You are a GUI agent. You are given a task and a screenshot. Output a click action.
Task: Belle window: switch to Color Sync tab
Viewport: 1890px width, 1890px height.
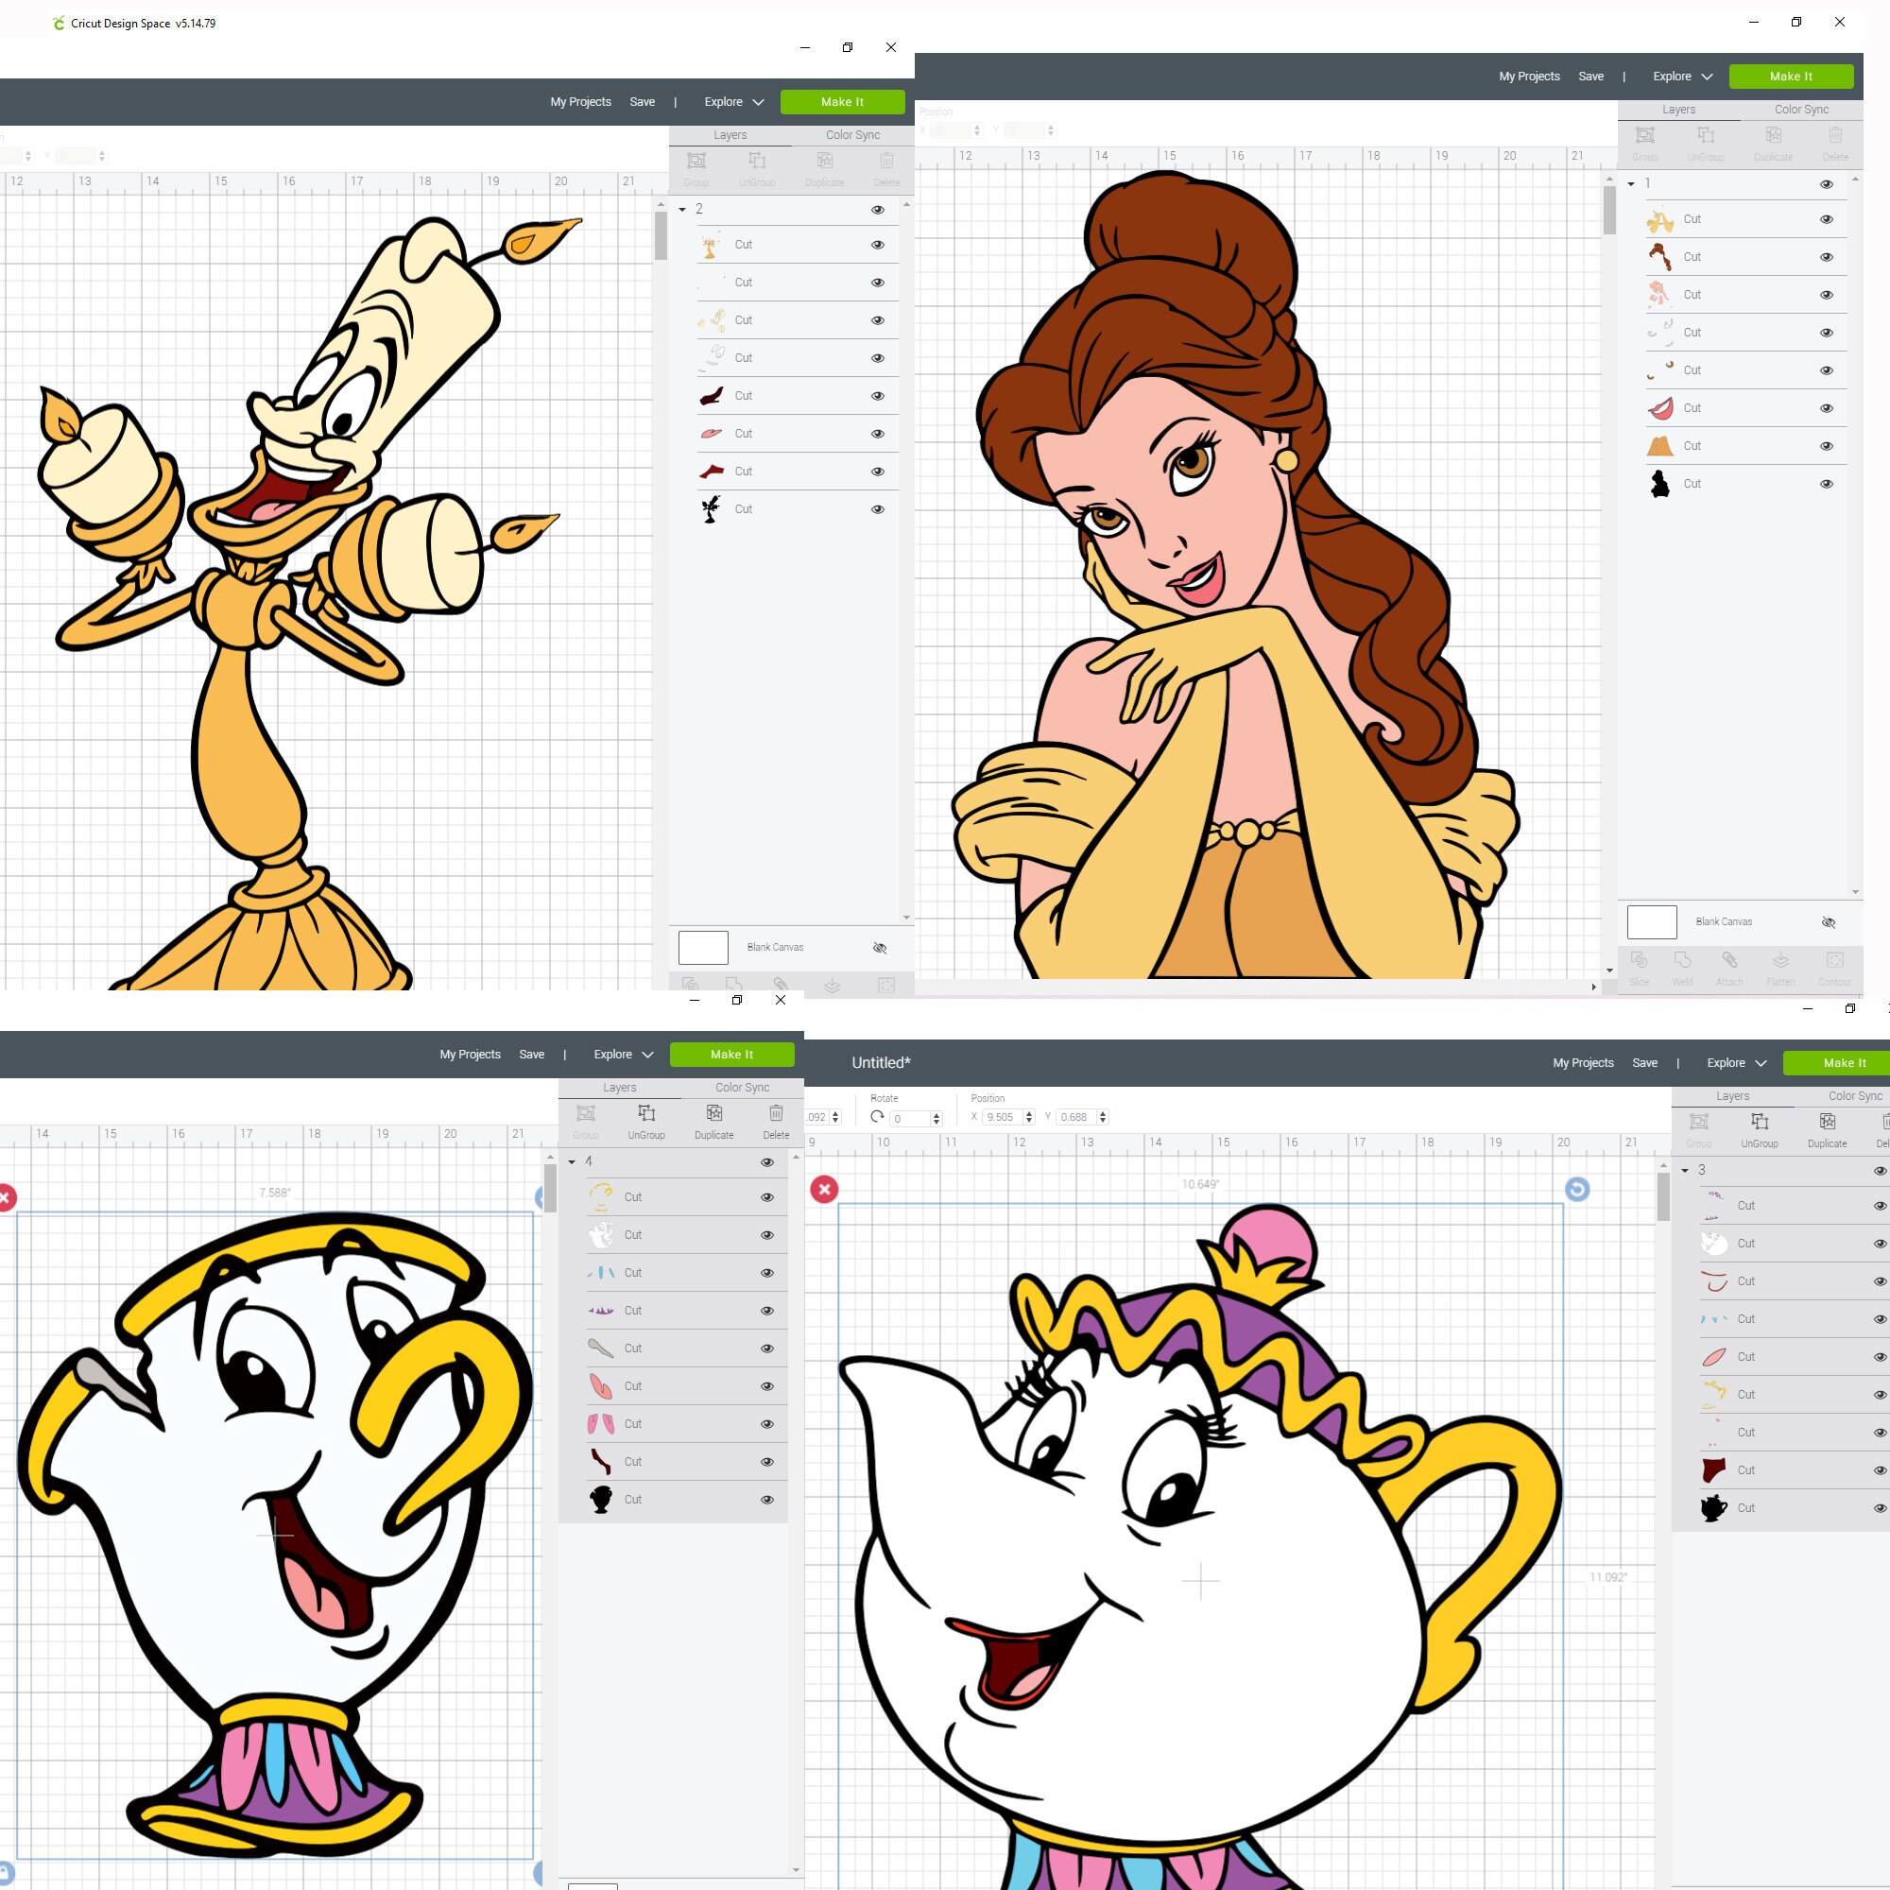(x=1802, y=110)
